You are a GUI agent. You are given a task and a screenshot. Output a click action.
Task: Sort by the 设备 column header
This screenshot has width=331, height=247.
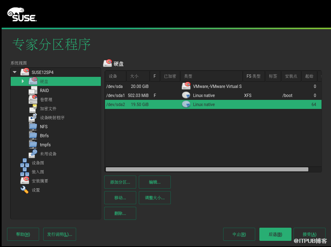115,76
